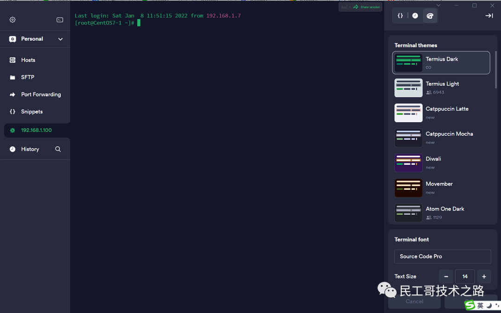Select the Termius Light theme
Viewport: 501px width, 313px height.
pyautogui.click(x=441, y=88)
